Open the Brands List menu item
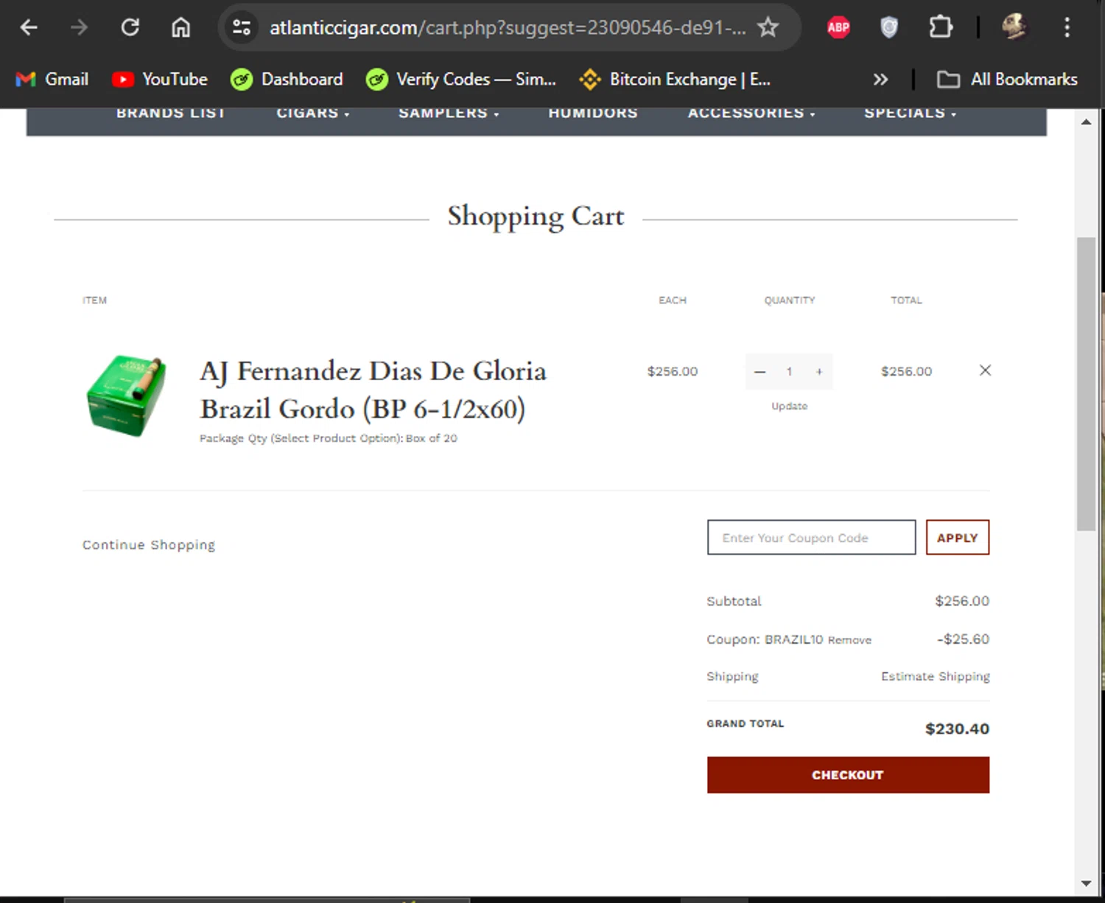Image resolution: width=1105 pixels, height=903 pixels. (170, 113)
